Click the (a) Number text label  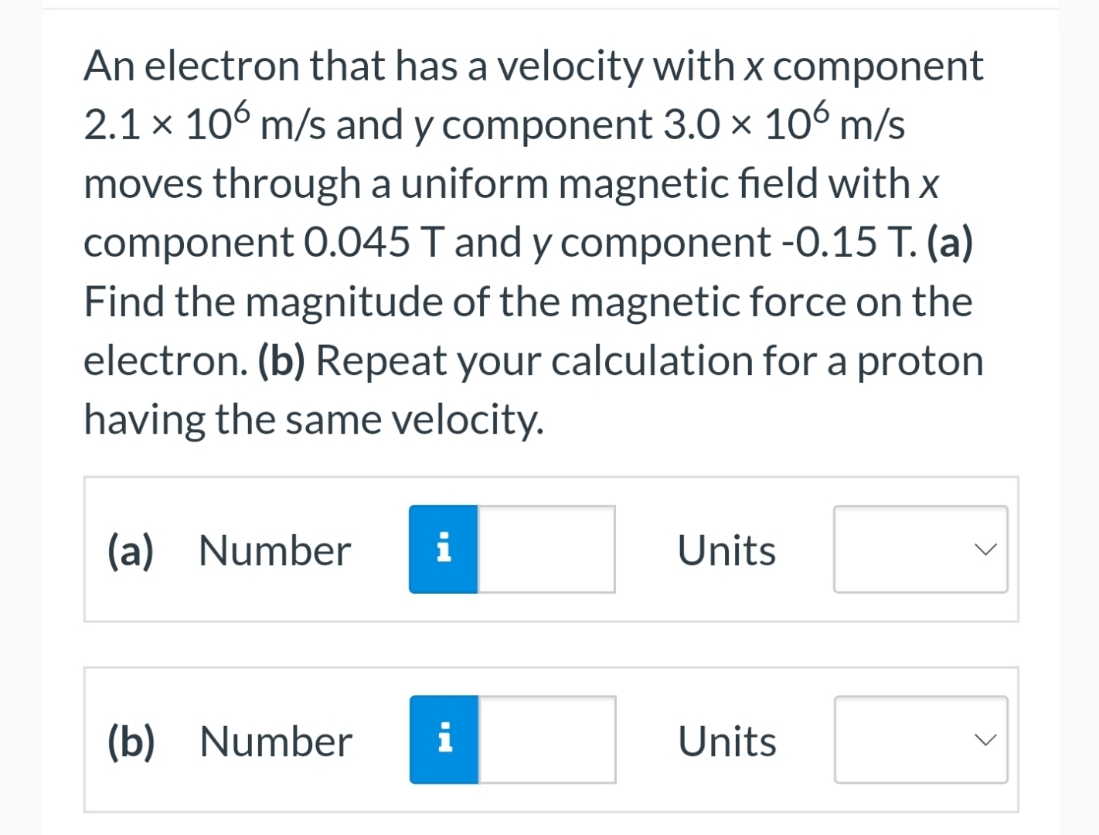[x=274, y=549]
